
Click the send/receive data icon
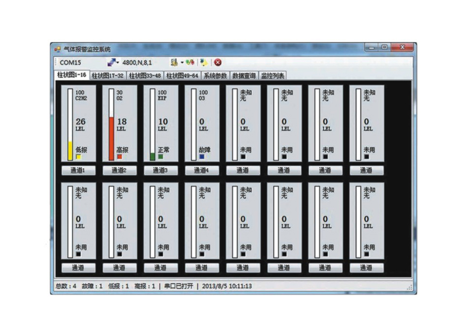coord(189,62)
